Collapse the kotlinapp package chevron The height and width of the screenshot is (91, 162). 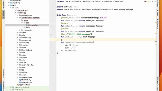click(15, 13)
